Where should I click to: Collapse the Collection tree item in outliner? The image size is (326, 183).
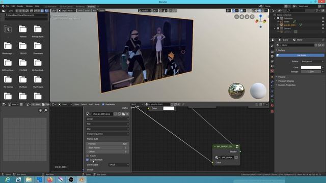pos(275,18)
